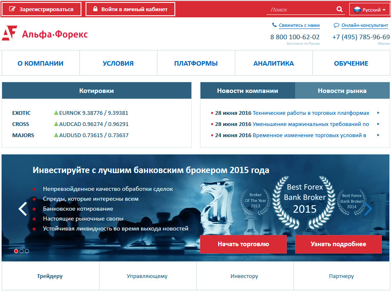The height and width of the screenshot is (292, 391).
Task: Click the Начать торговлю button
Action: click(243, 244)
